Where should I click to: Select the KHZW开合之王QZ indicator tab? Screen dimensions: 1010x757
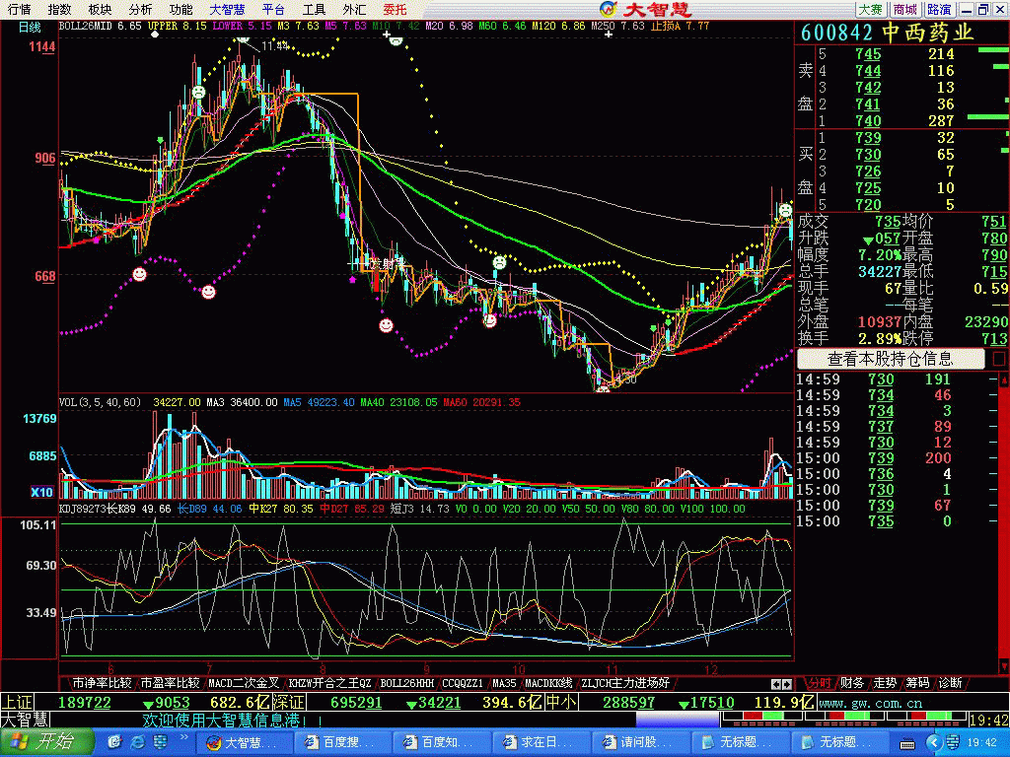pyautogui.click(x=329, y=683)
